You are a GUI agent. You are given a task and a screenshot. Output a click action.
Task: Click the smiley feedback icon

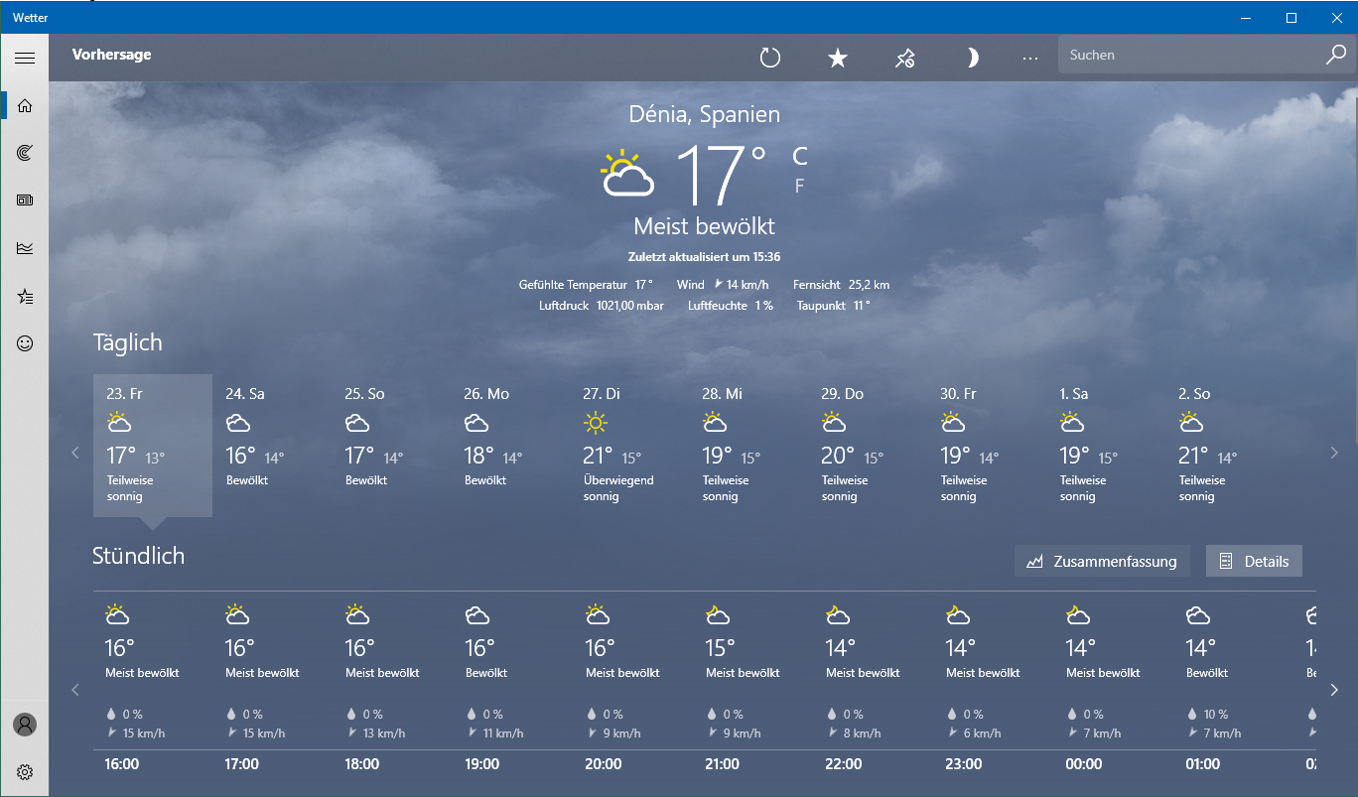pos(25,343)
